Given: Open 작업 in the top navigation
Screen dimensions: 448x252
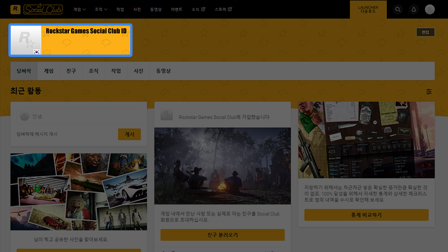Looking at the screenshot, I should 120,9.
